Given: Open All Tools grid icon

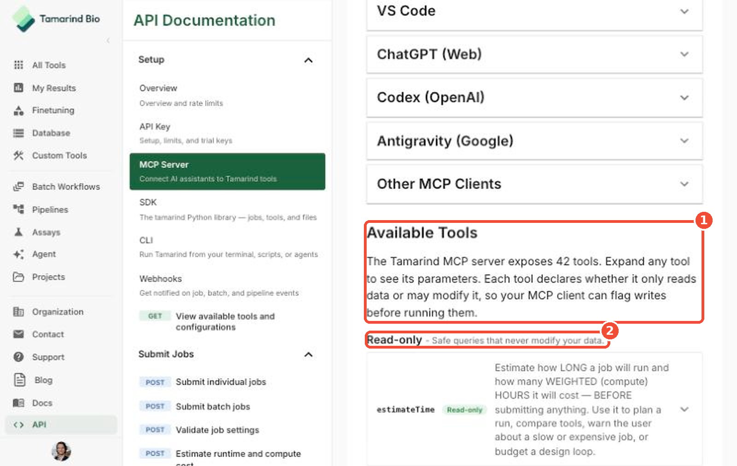Looking at the screenshot, I should [18, 65].
